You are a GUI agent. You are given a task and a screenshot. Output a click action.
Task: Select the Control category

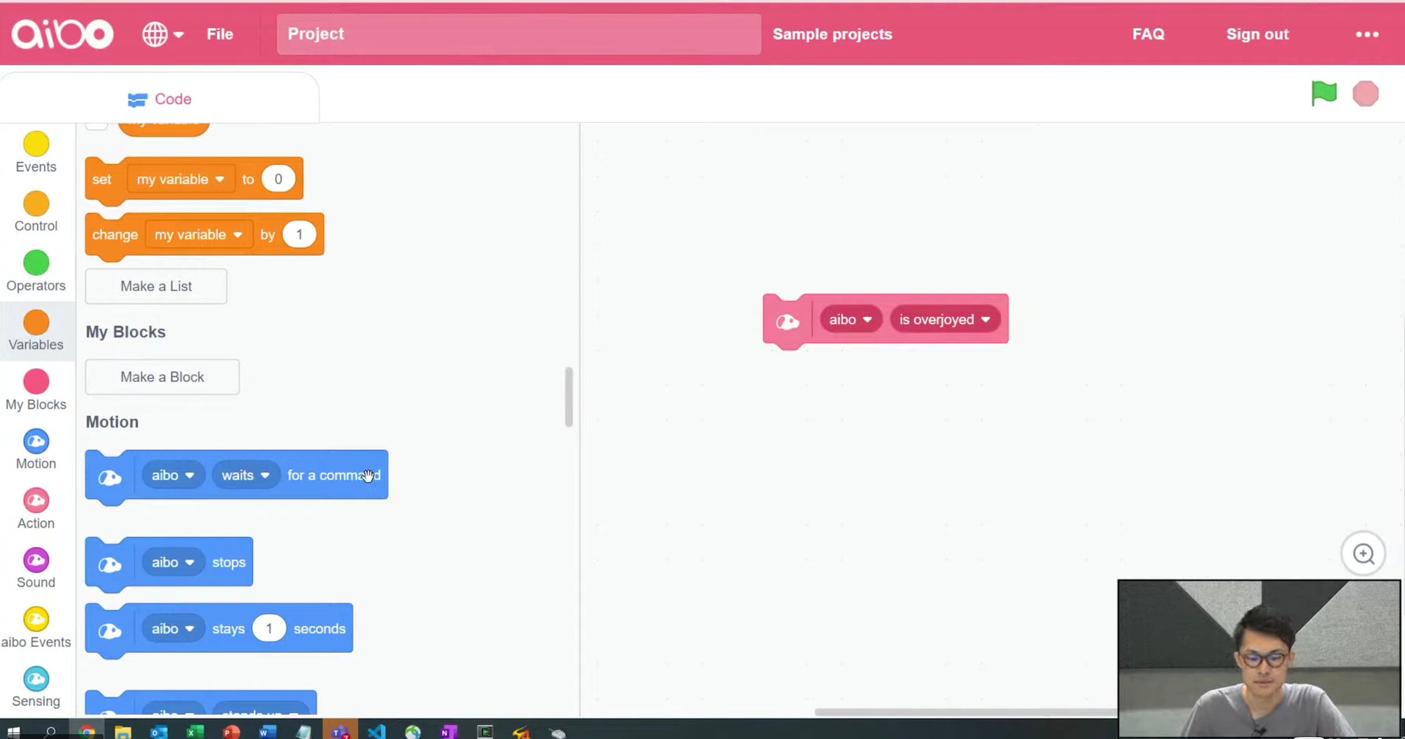tap(36, 212)
